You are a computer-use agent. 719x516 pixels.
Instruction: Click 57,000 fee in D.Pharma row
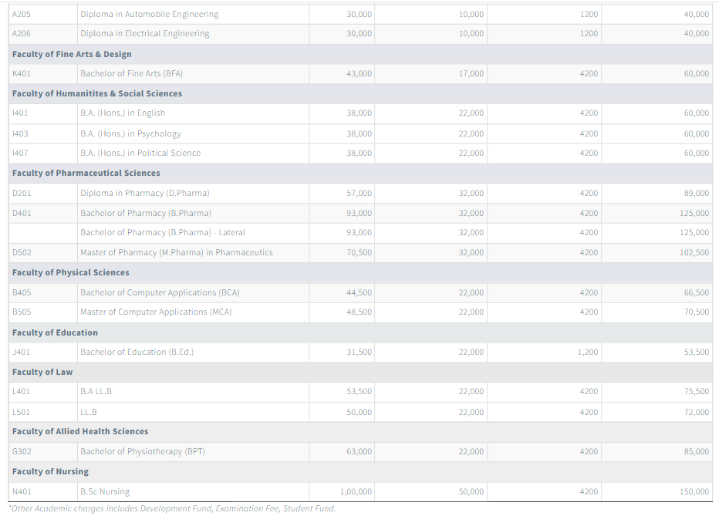click(x=359, y=193)
